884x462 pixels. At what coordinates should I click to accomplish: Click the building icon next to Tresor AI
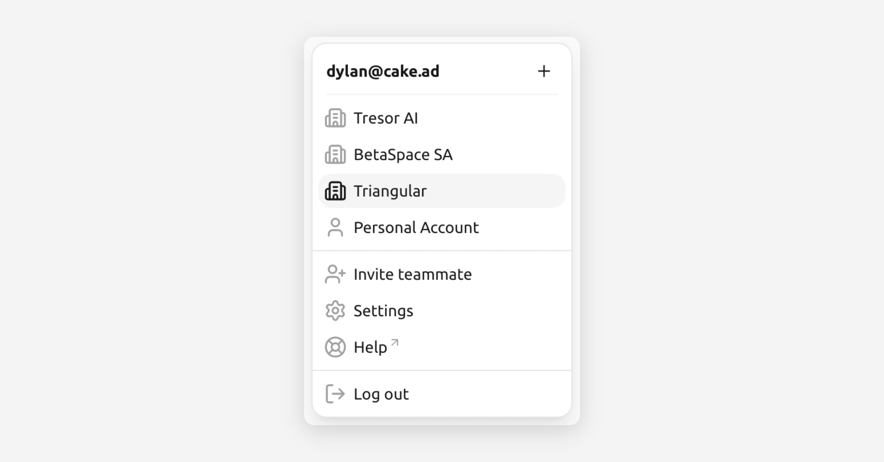335,118
